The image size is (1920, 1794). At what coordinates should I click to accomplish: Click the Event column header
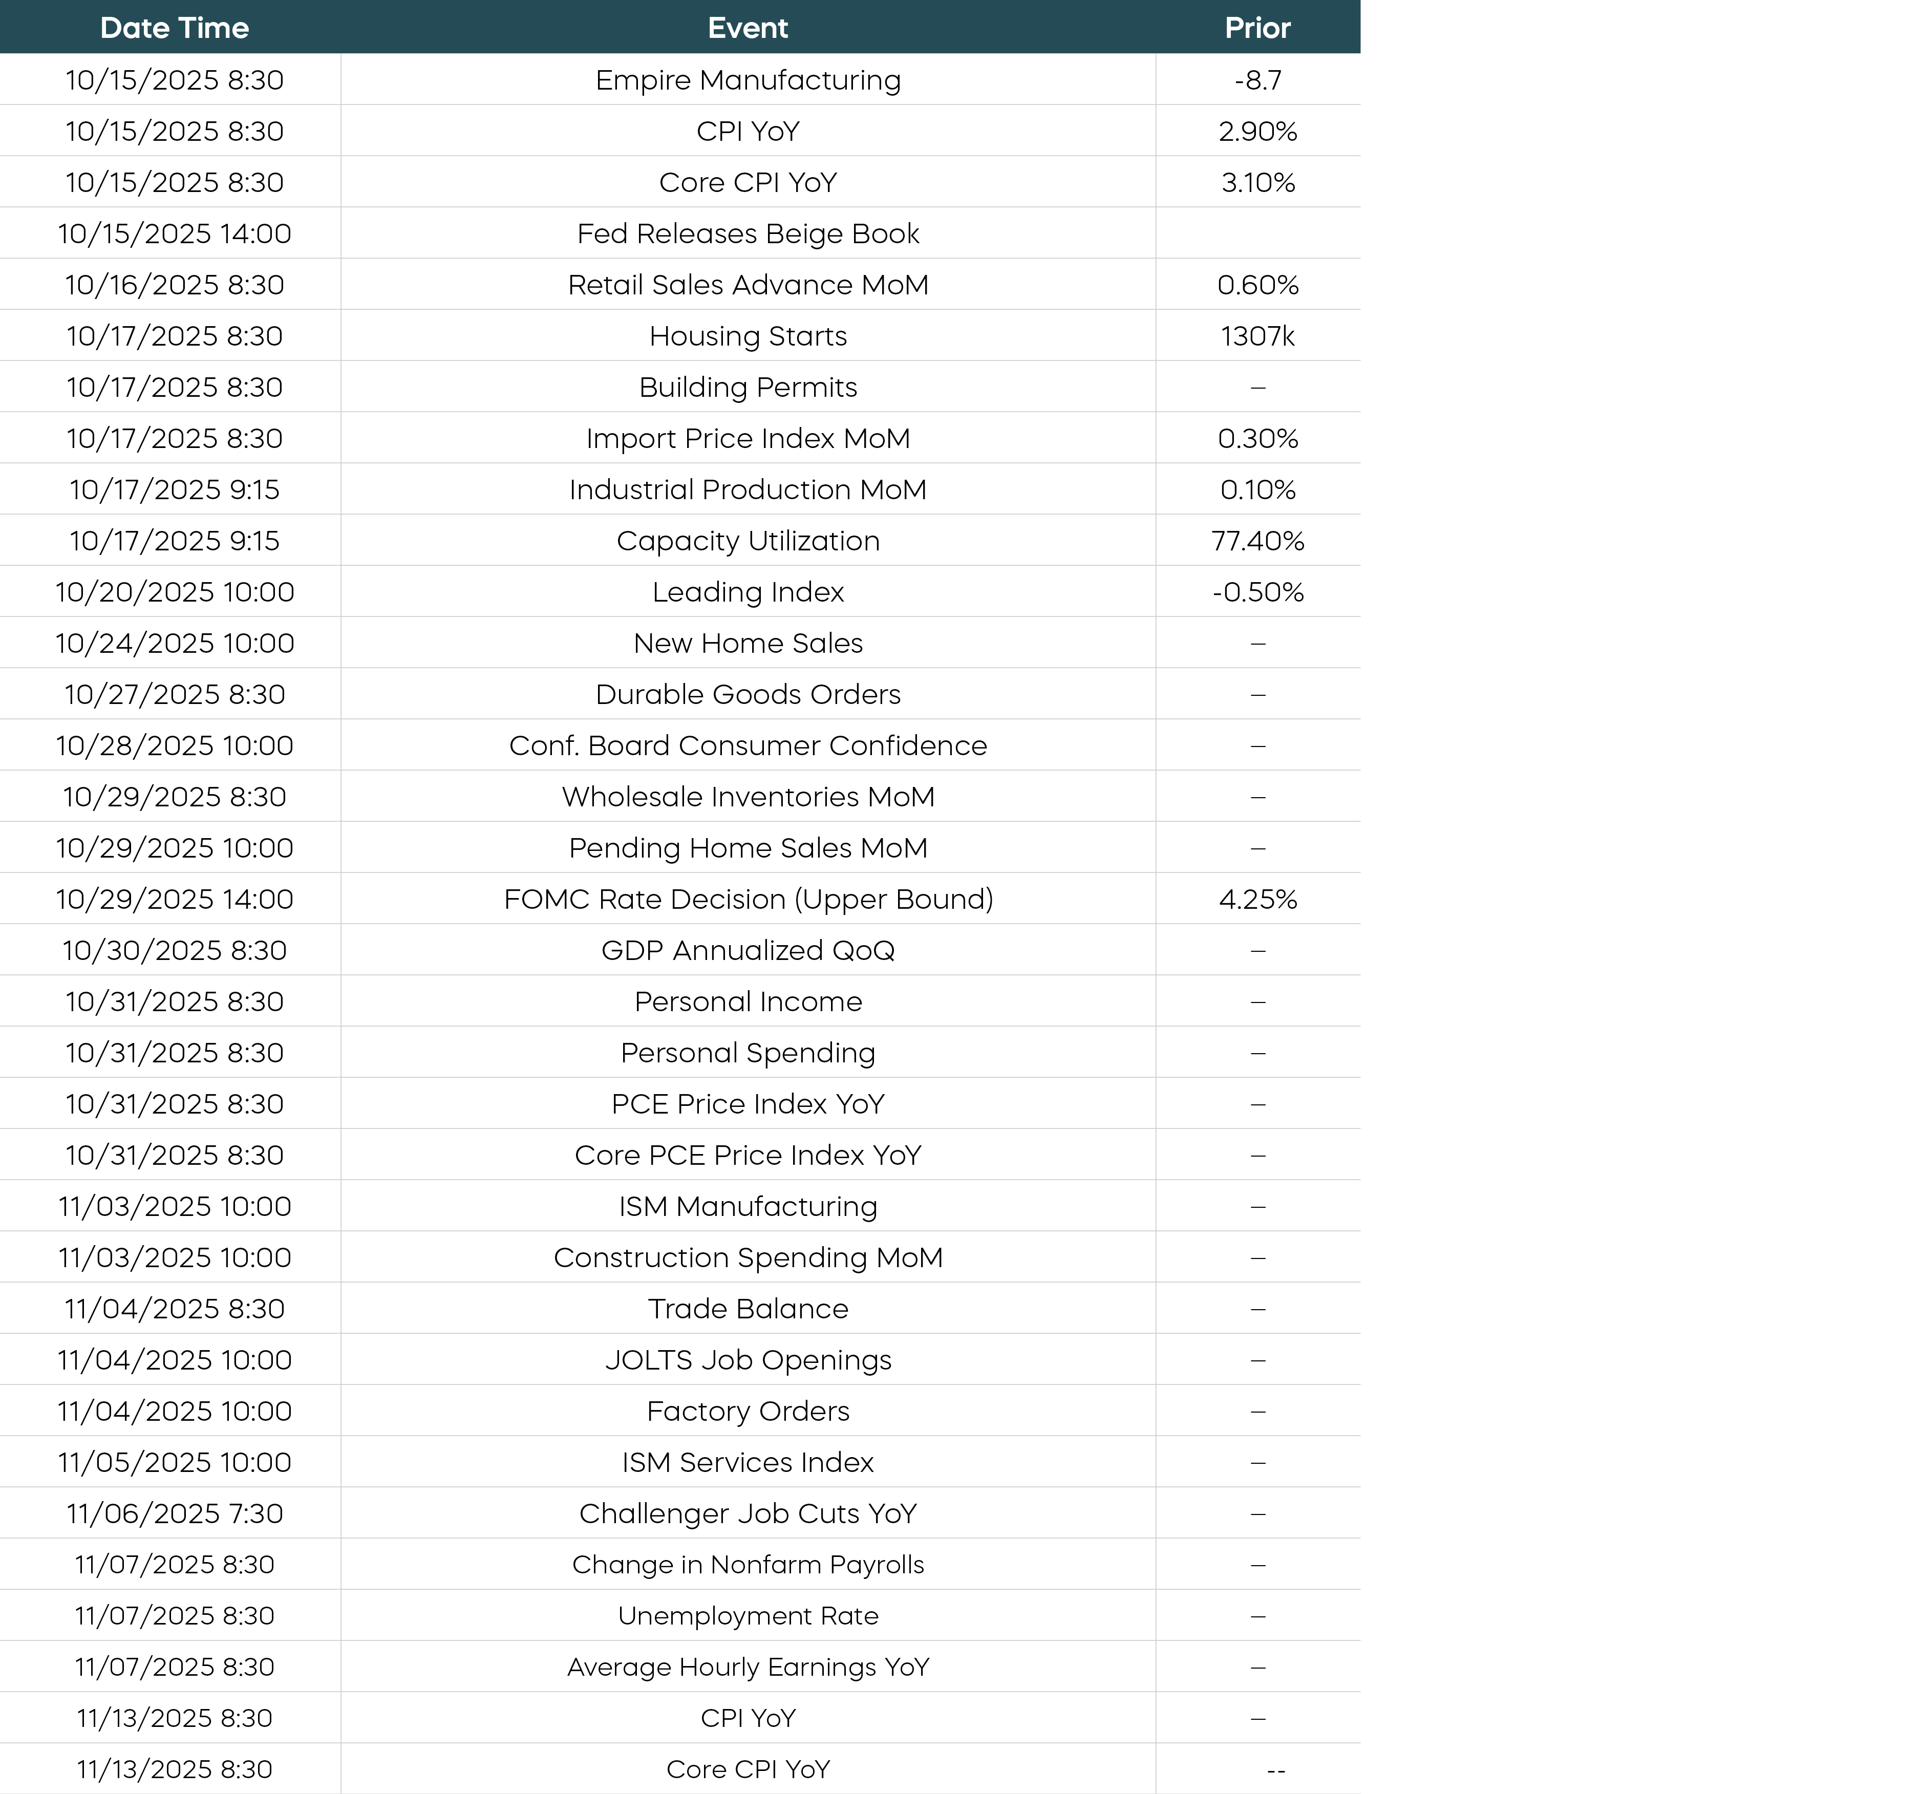(x=748, y=28)
